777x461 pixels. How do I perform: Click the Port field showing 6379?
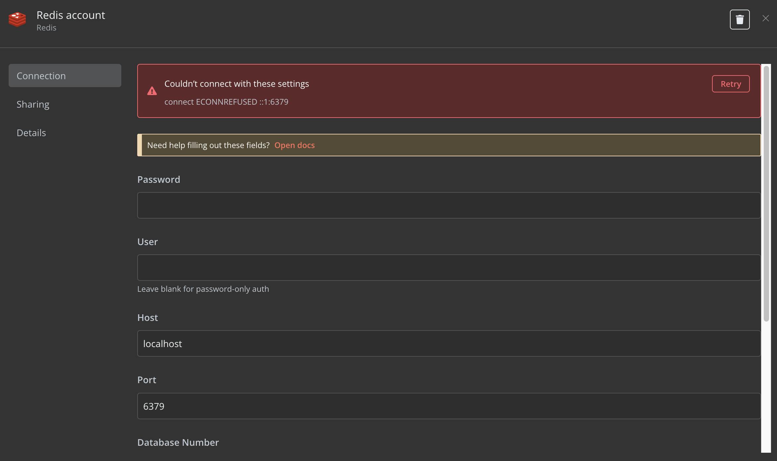click(449, 406)
